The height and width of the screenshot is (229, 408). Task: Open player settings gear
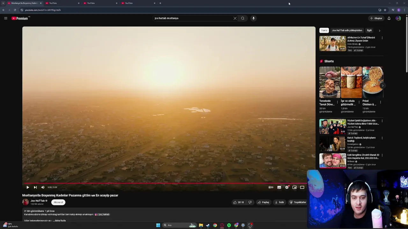287,187
